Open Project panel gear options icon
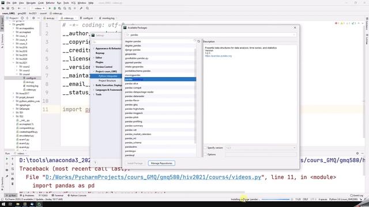Viewport: 369px width, 207px height. tap(33, 18)
